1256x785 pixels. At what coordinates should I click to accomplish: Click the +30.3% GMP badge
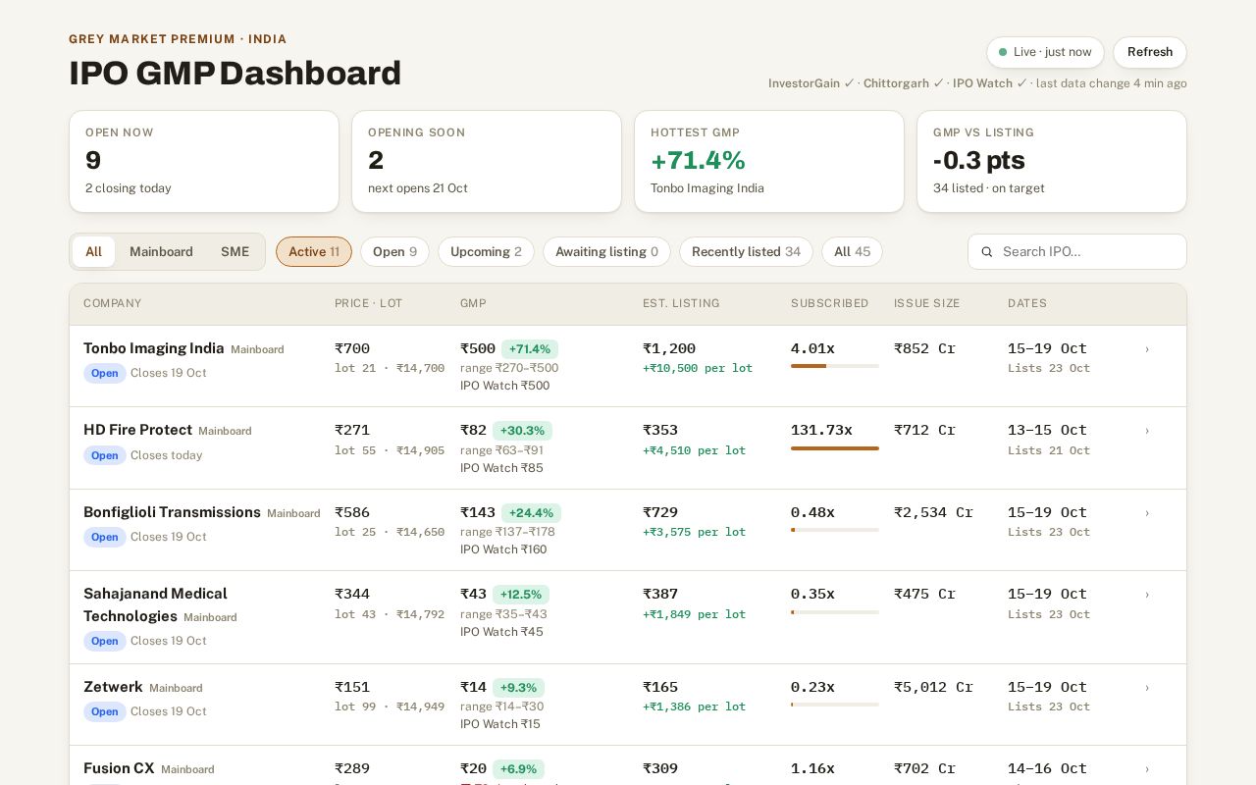(524, 431)
